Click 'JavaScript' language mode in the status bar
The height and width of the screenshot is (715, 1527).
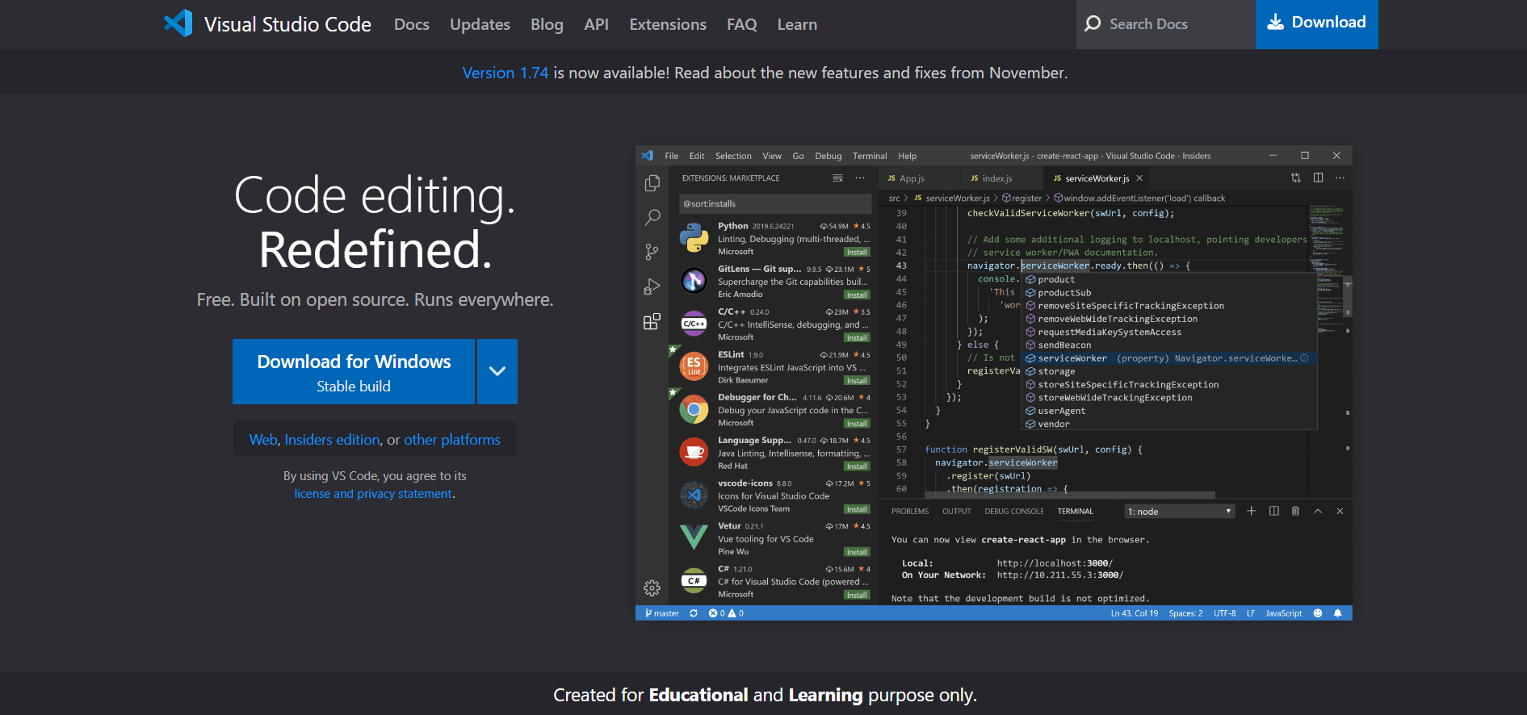[x=1283, y=613]
